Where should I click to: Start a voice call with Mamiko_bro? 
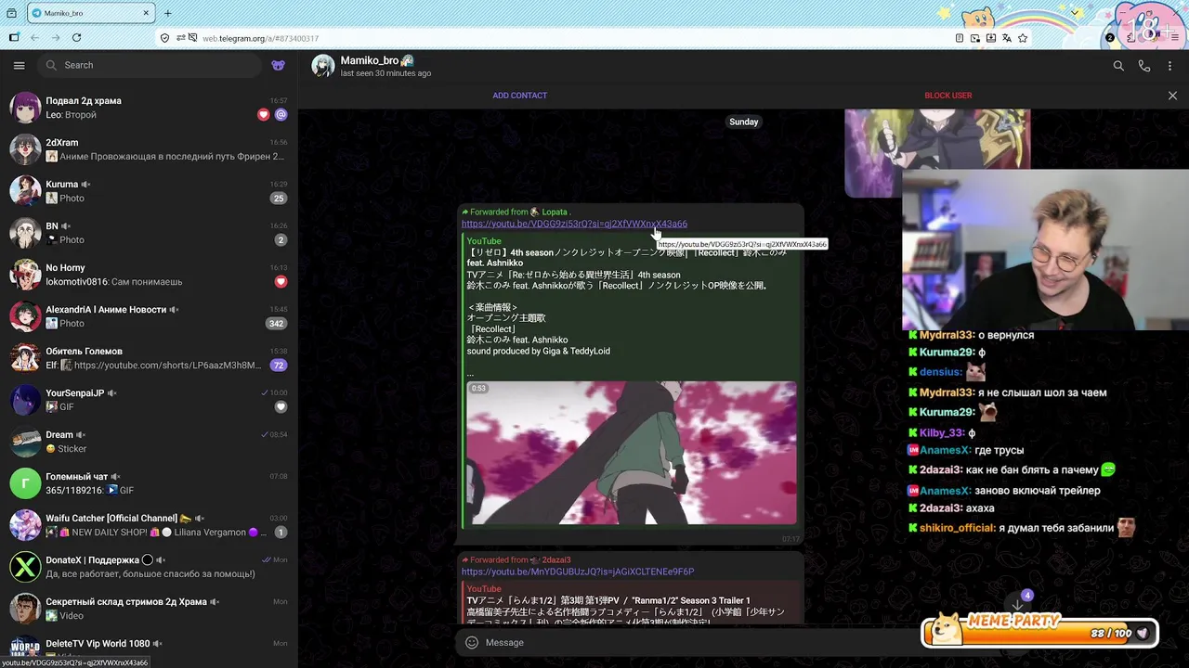(x=1144, y=66)
